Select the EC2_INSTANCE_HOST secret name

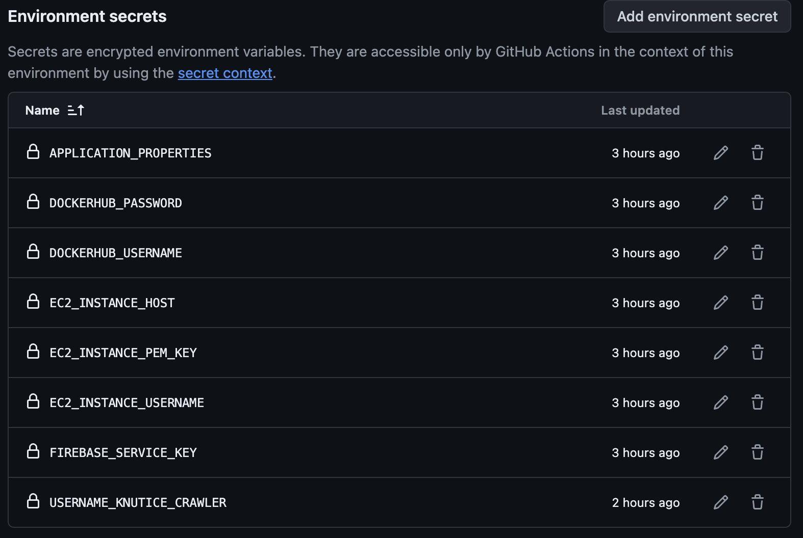click(x=112, y=303)
